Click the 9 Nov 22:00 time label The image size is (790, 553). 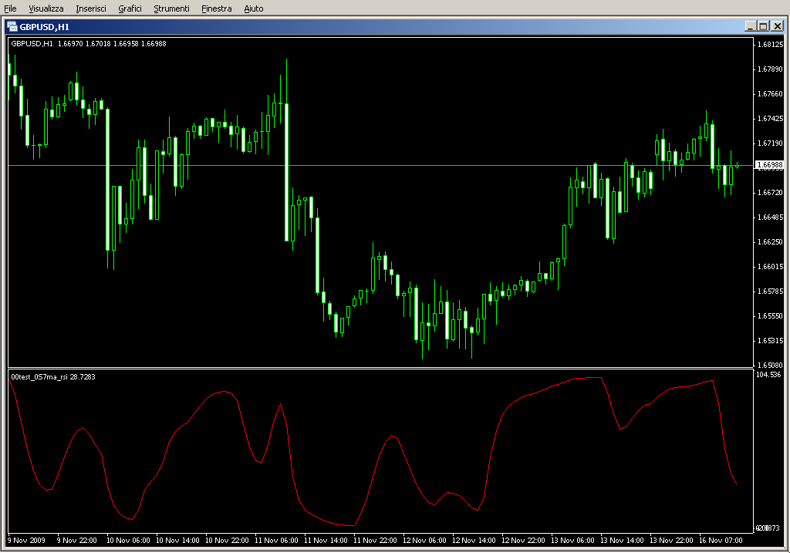point(76,541)
